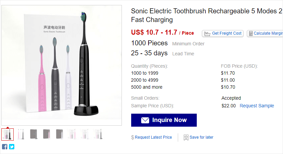Viewport: 283px width, 154px height.
Task: Click the dollar icon beside Request Latest Price
Action: tap(133, 137)
